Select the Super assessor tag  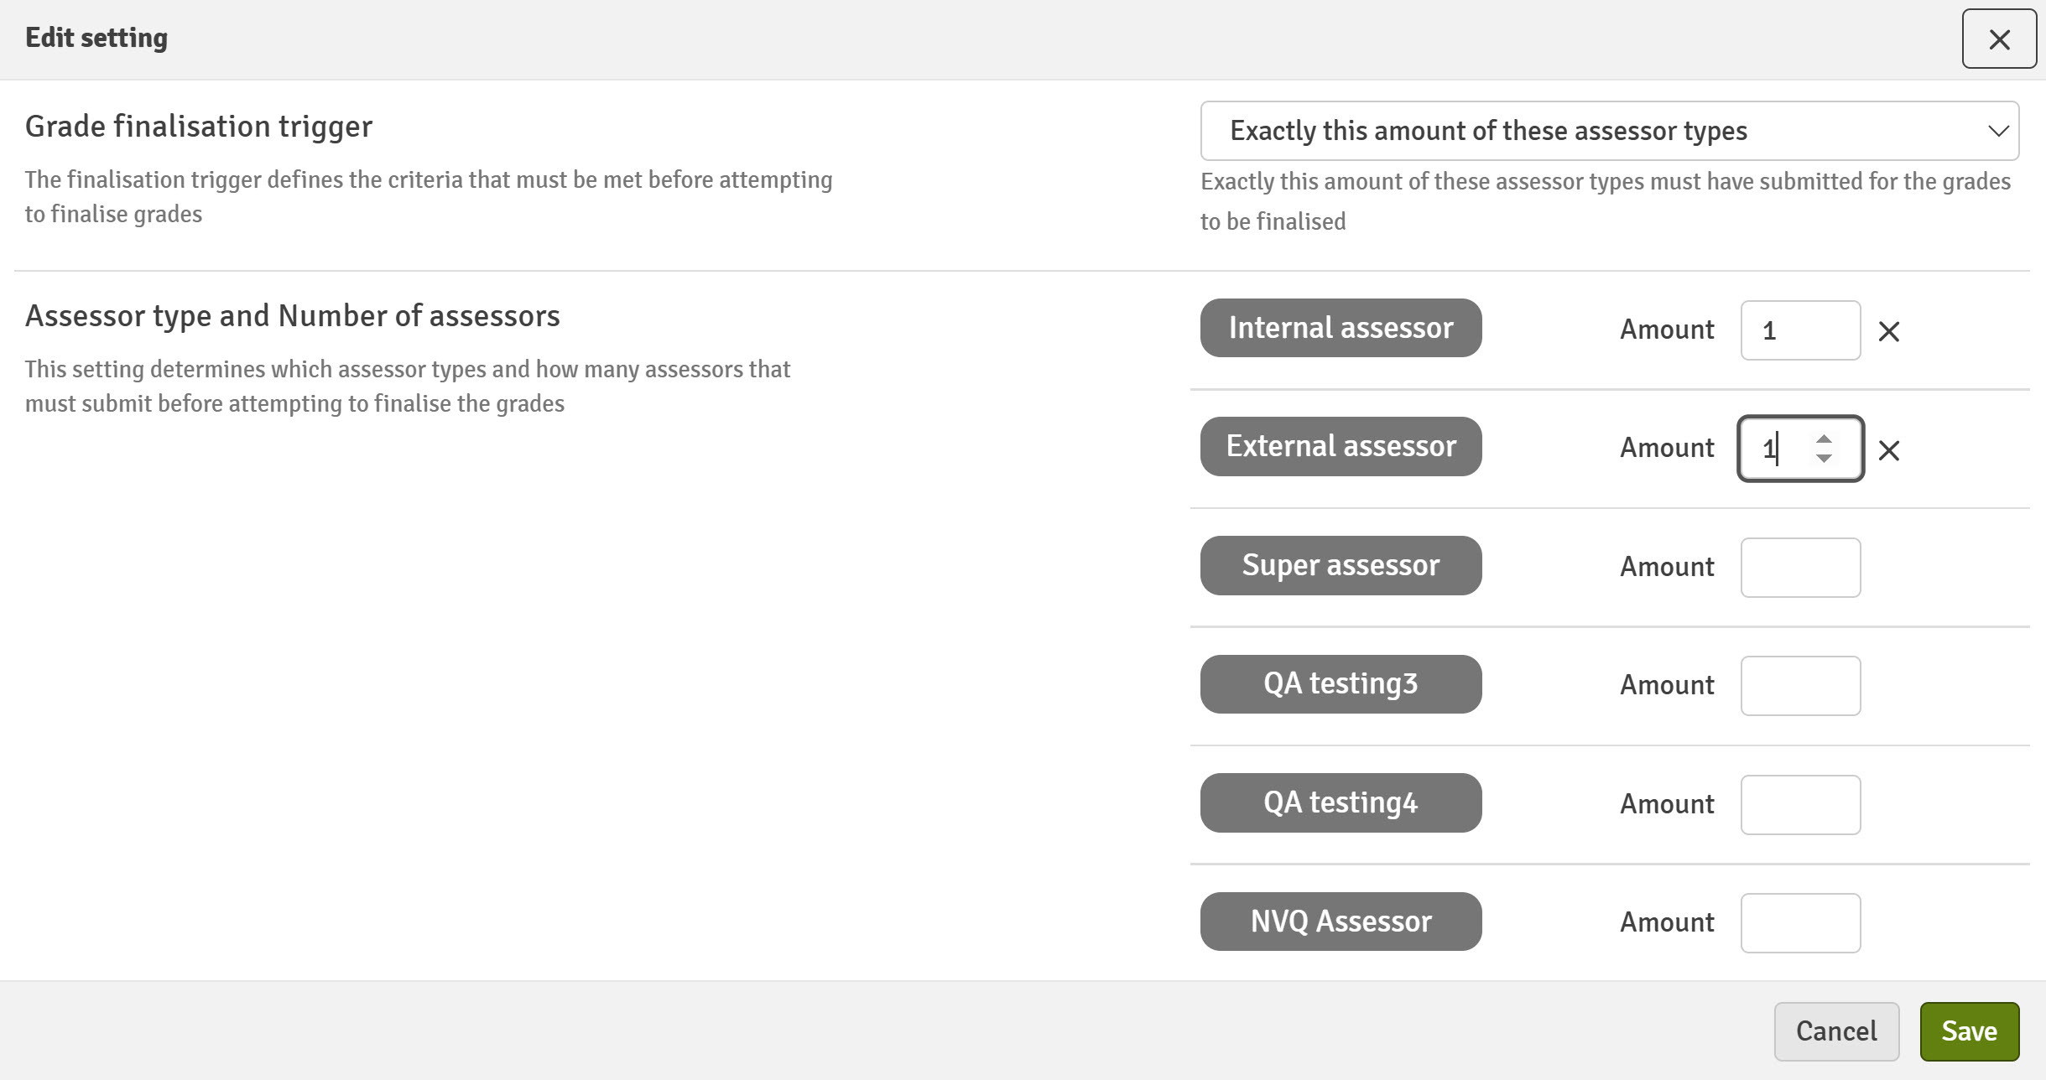(x=1341, y=565)
